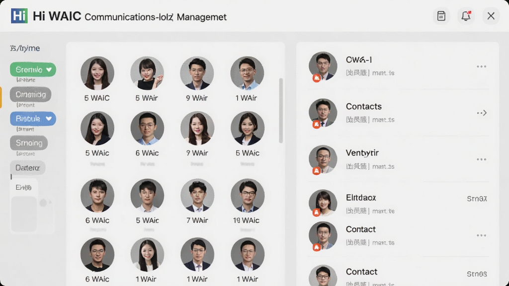Click the Elitdaox avatar
509x286 pixels.
pyautogui.click(x=323, y=203)
